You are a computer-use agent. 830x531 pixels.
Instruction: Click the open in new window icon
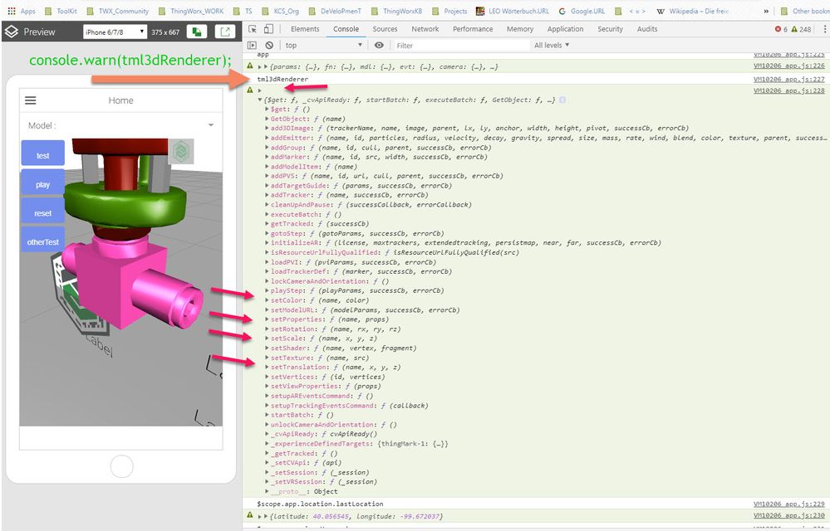(225, 32)
